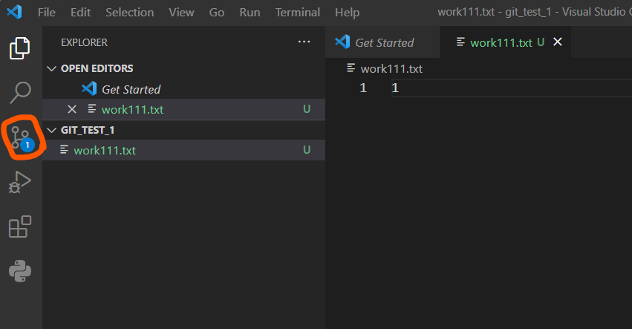Viewport: 632px width, 329px height.
Task: Close the work111.txt editor tab
Action: coord(558,42)
